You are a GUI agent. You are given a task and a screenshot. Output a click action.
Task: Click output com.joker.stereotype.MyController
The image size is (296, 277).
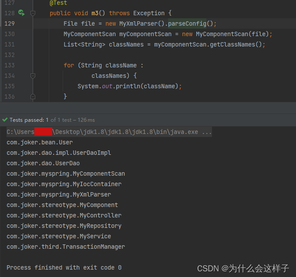64,215
